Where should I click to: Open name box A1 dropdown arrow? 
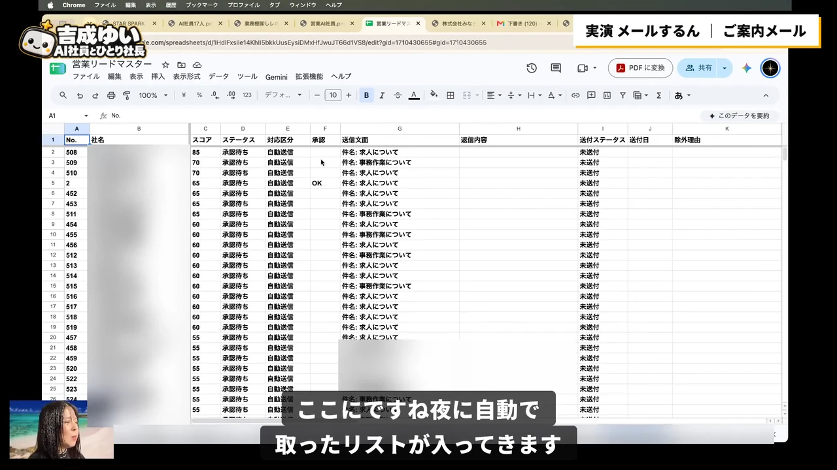(x=86, y=116)
